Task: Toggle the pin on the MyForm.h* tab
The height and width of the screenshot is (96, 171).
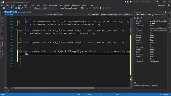Action: tap(14, 12)
